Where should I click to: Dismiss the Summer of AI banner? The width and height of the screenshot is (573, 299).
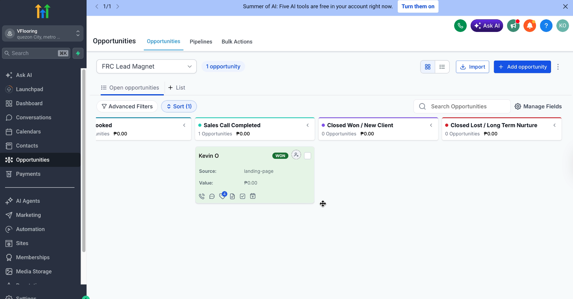coord(565,6)
